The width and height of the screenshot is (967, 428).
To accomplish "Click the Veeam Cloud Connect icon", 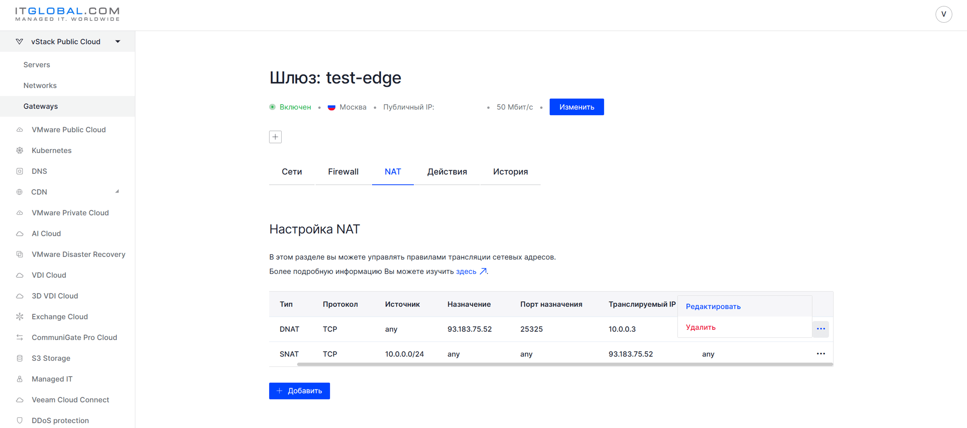I will (x=19, y=400).
